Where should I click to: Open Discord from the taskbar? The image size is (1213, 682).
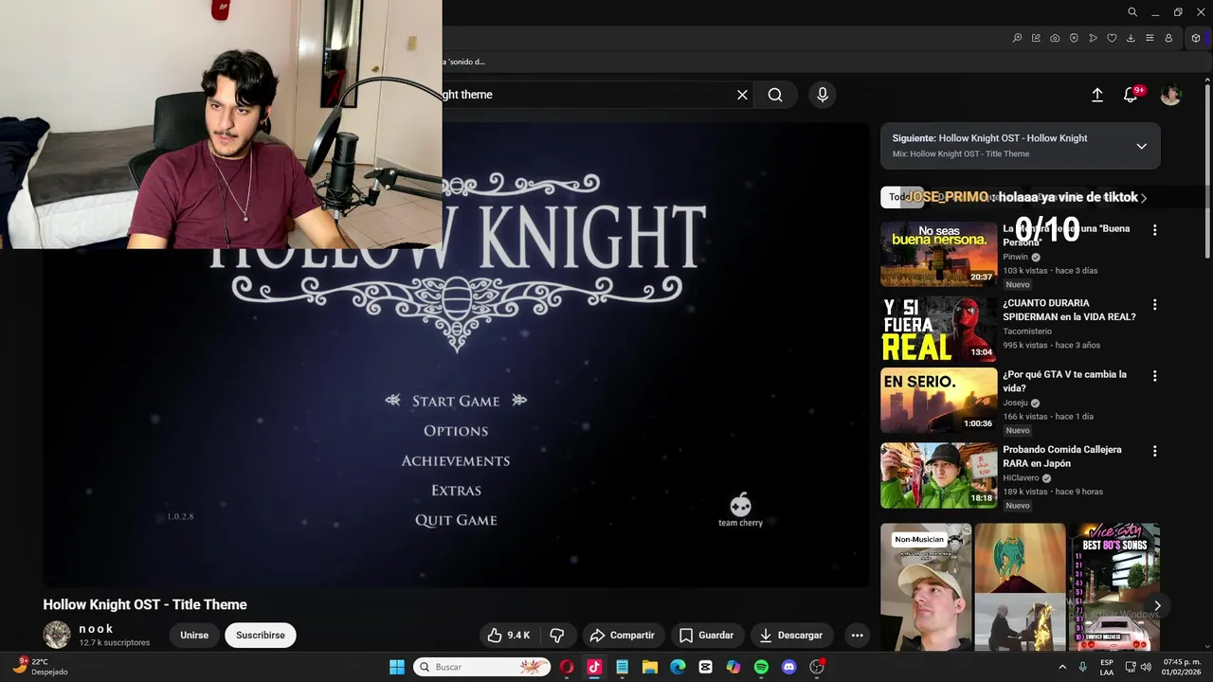788,667
